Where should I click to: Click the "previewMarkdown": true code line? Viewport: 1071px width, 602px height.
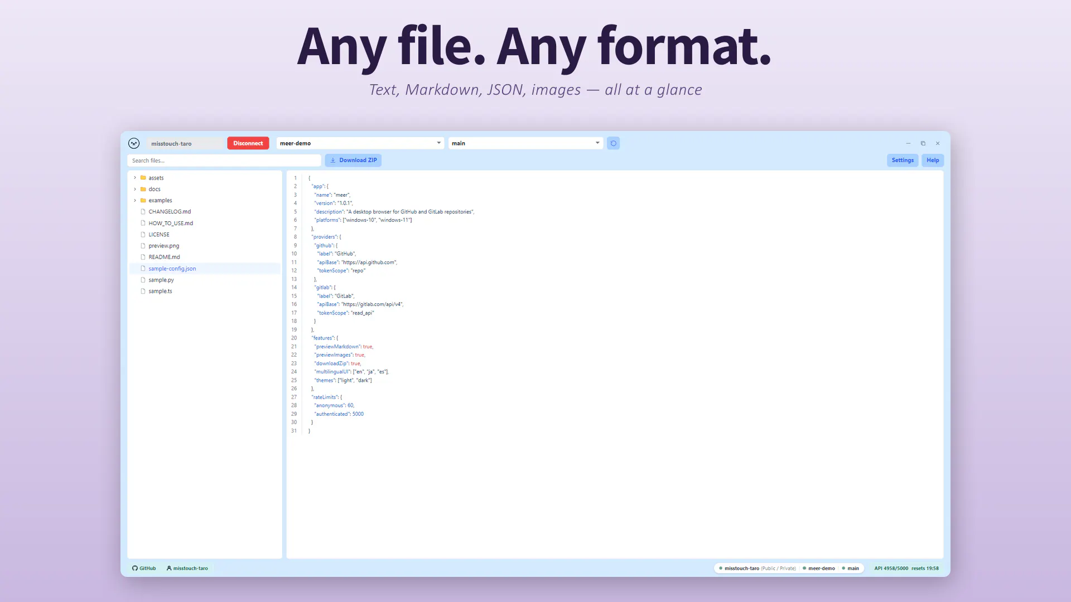344,347
